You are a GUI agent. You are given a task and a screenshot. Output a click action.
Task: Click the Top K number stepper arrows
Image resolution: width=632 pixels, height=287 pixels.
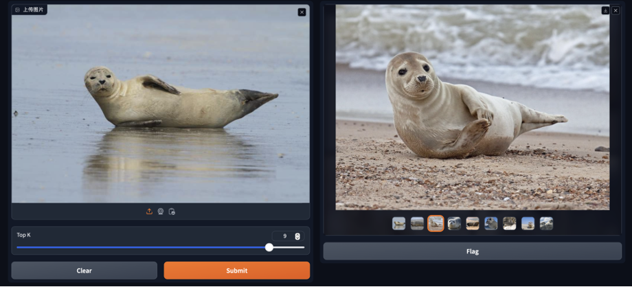(297, 236)
